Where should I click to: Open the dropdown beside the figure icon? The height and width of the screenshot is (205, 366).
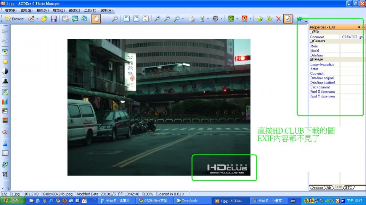pos(208,19)
